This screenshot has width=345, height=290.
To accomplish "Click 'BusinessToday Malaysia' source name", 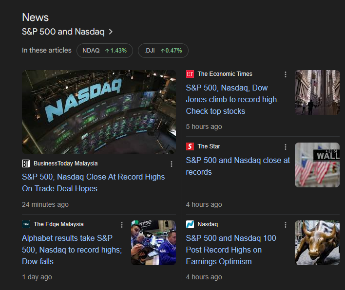I will tap(66, 163).
